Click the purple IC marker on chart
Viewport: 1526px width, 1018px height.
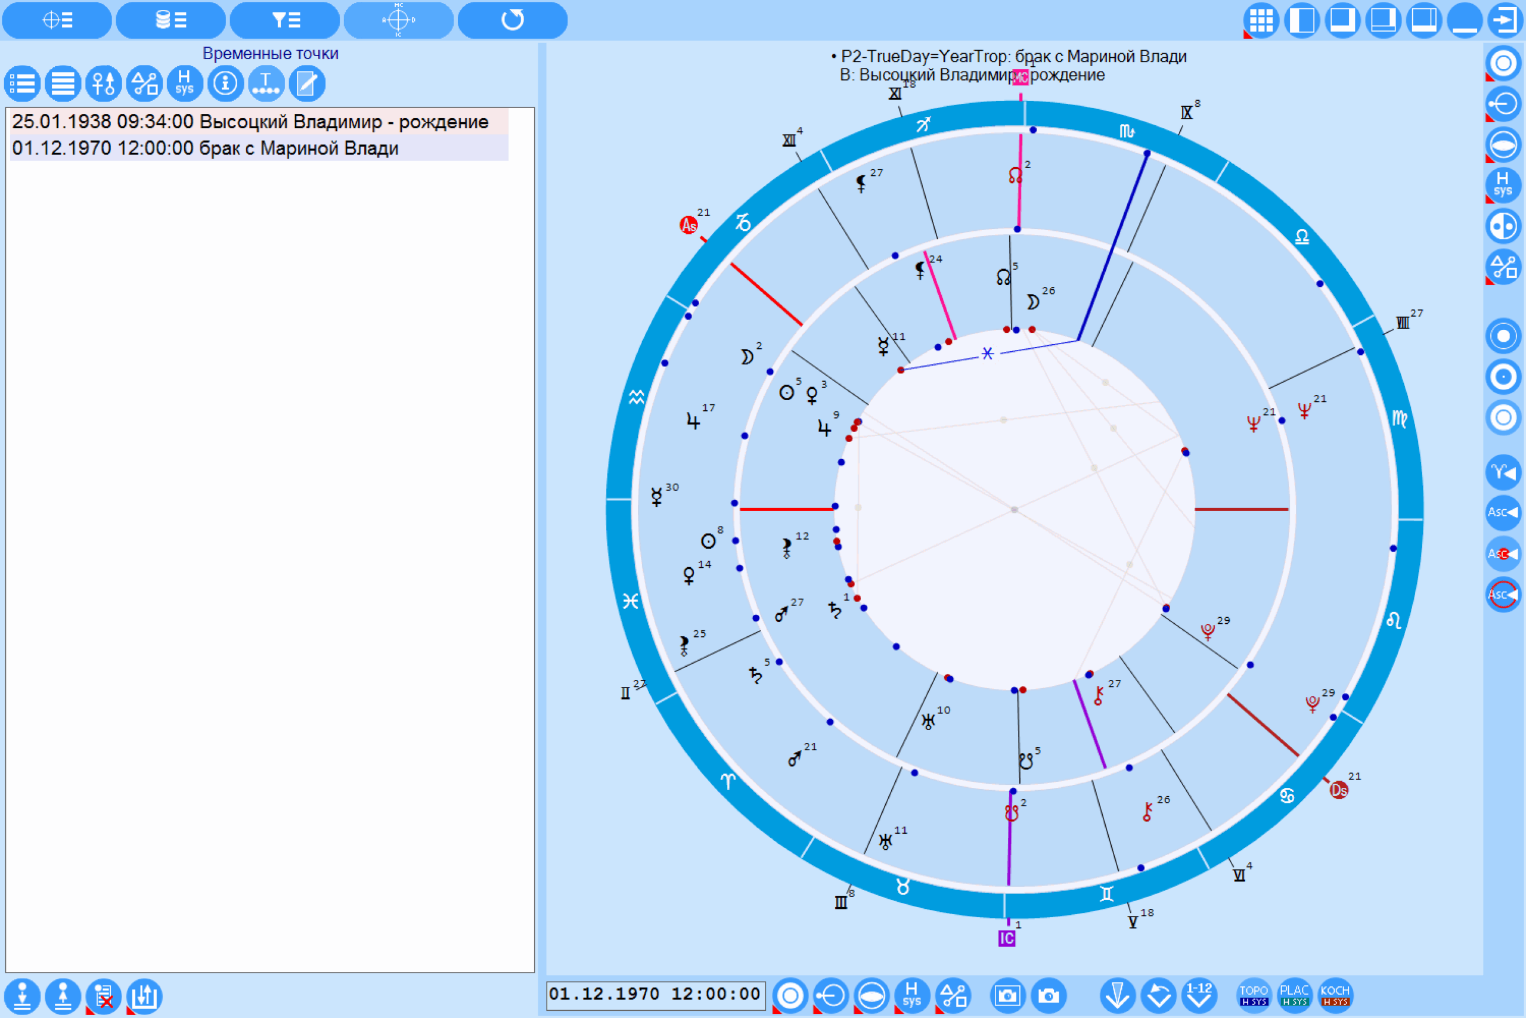click(x=1006, y=938)
